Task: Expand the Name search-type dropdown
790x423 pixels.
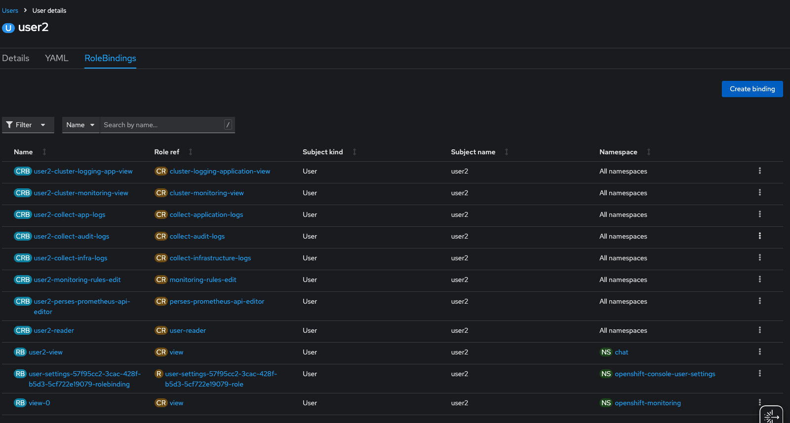Action: (x=80, y=125)
